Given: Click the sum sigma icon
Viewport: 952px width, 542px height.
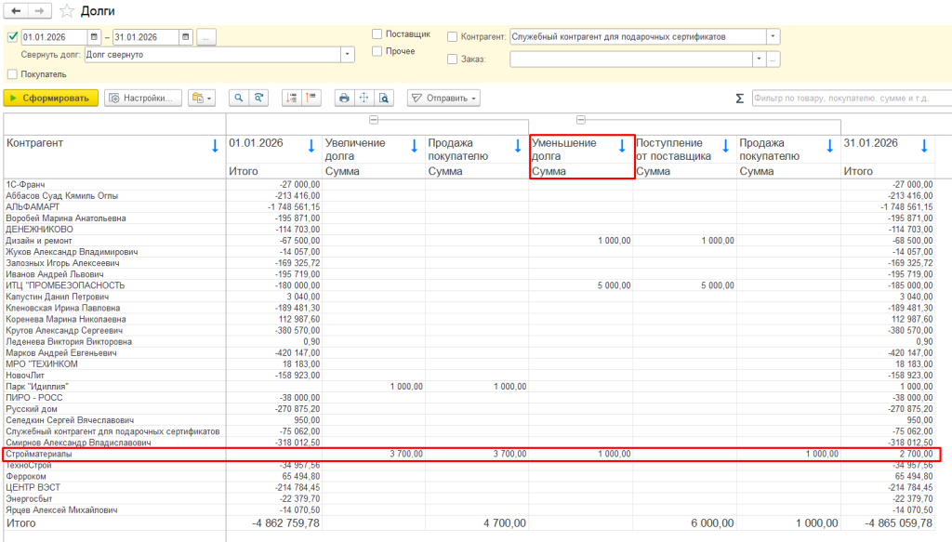Looking at the screenshot, I should [739, 99].
